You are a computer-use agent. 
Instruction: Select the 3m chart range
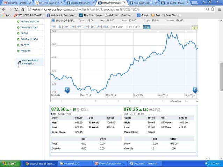[73, 27]
